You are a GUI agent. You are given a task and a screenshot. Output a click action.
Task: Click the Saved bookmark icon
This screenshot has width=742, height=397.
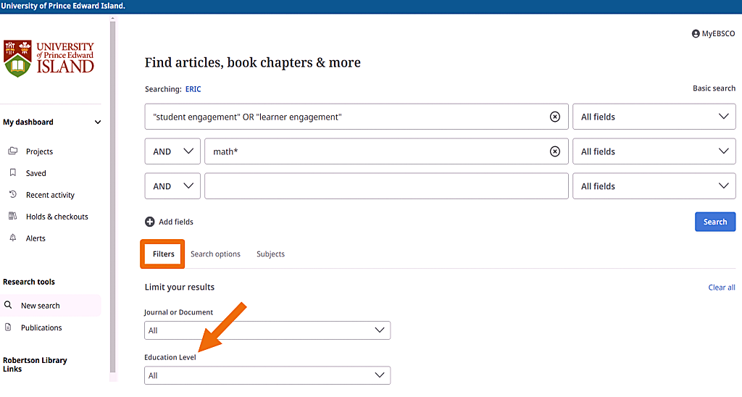12,173
